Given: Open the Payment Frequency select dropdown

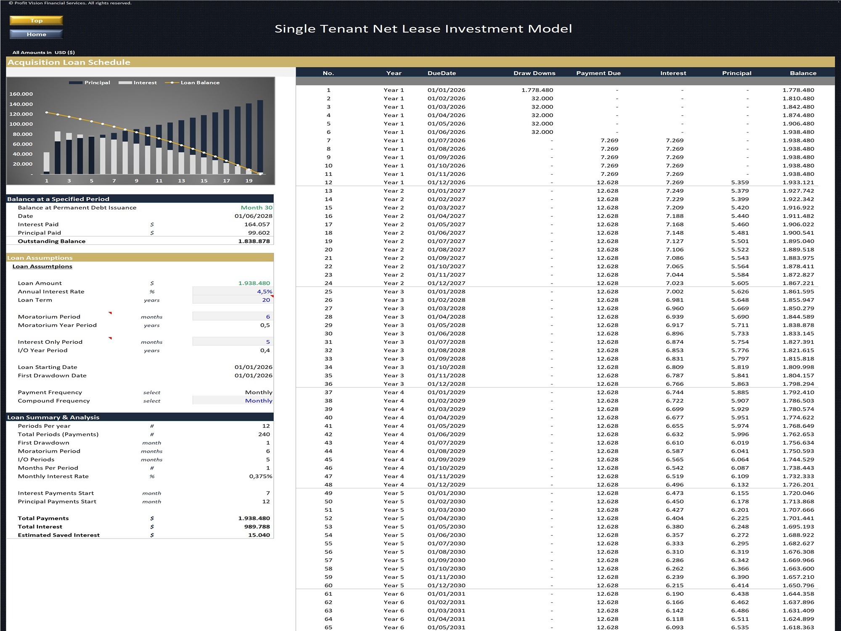Looking at the screenshot, I should coord(258,392).
